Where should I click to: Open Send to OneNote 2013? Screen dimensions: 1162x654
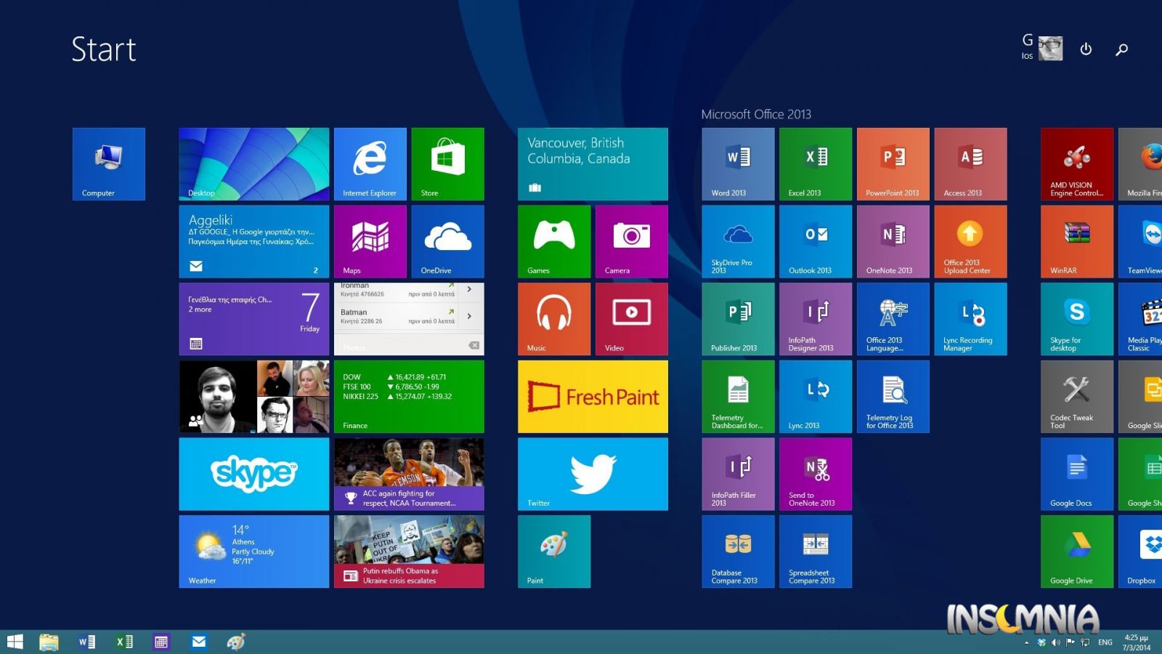(x=816, y=474)
